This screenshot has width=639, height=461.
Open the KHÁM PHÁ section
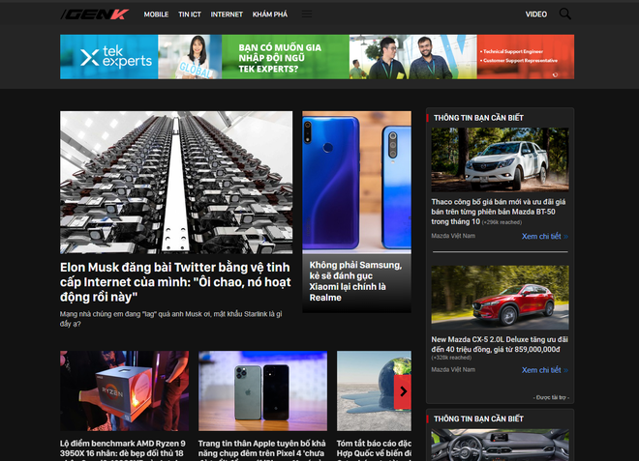[269, 14]
